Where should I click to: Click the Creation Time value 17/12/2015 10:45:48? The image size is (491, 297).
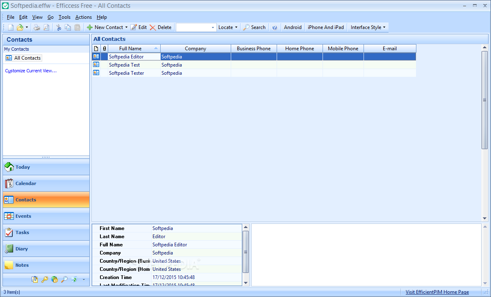coord(173,277)
